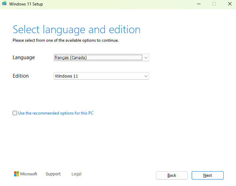Image resolution: width=236 pixels, height=186 pixels.
Task: Open the Legal link
Action: click(76, 174)
